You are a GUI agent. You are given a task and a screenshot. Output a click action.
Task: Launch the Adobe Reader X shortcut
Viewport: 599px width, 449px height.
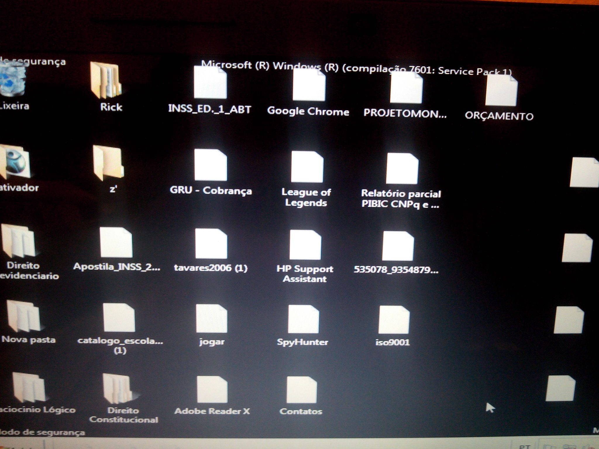(212, 390)
